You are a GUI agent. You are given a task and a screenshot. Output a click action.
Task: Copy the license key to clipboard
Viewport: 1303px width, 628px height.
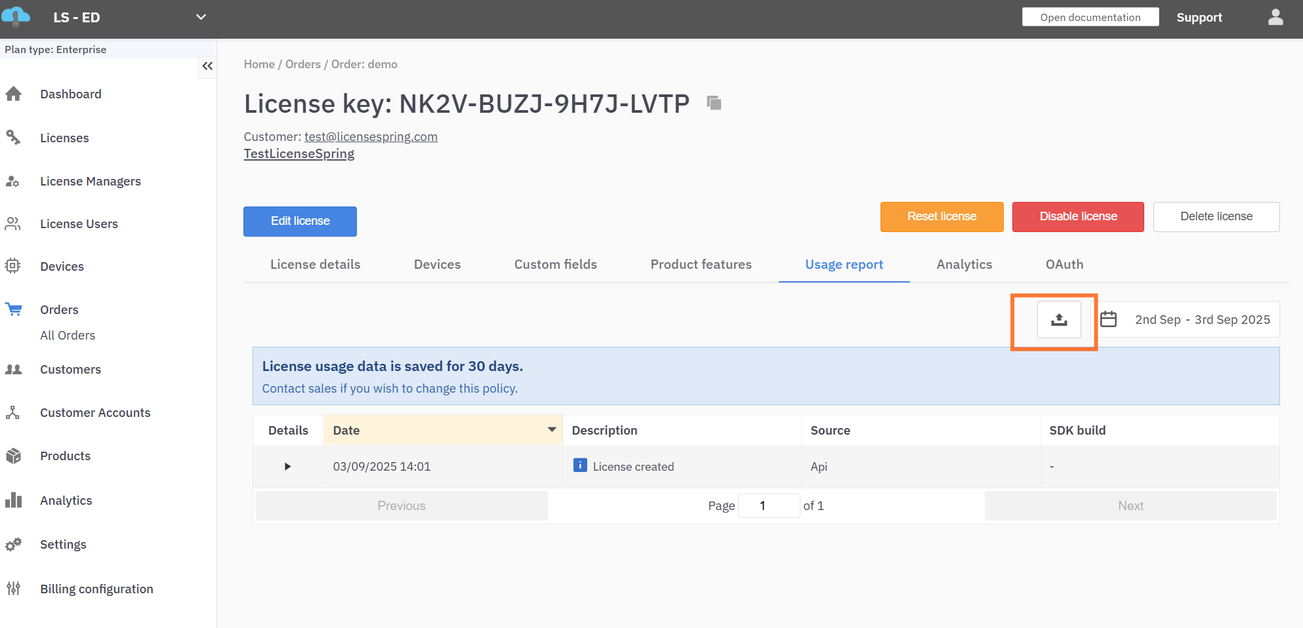(714, 103)
